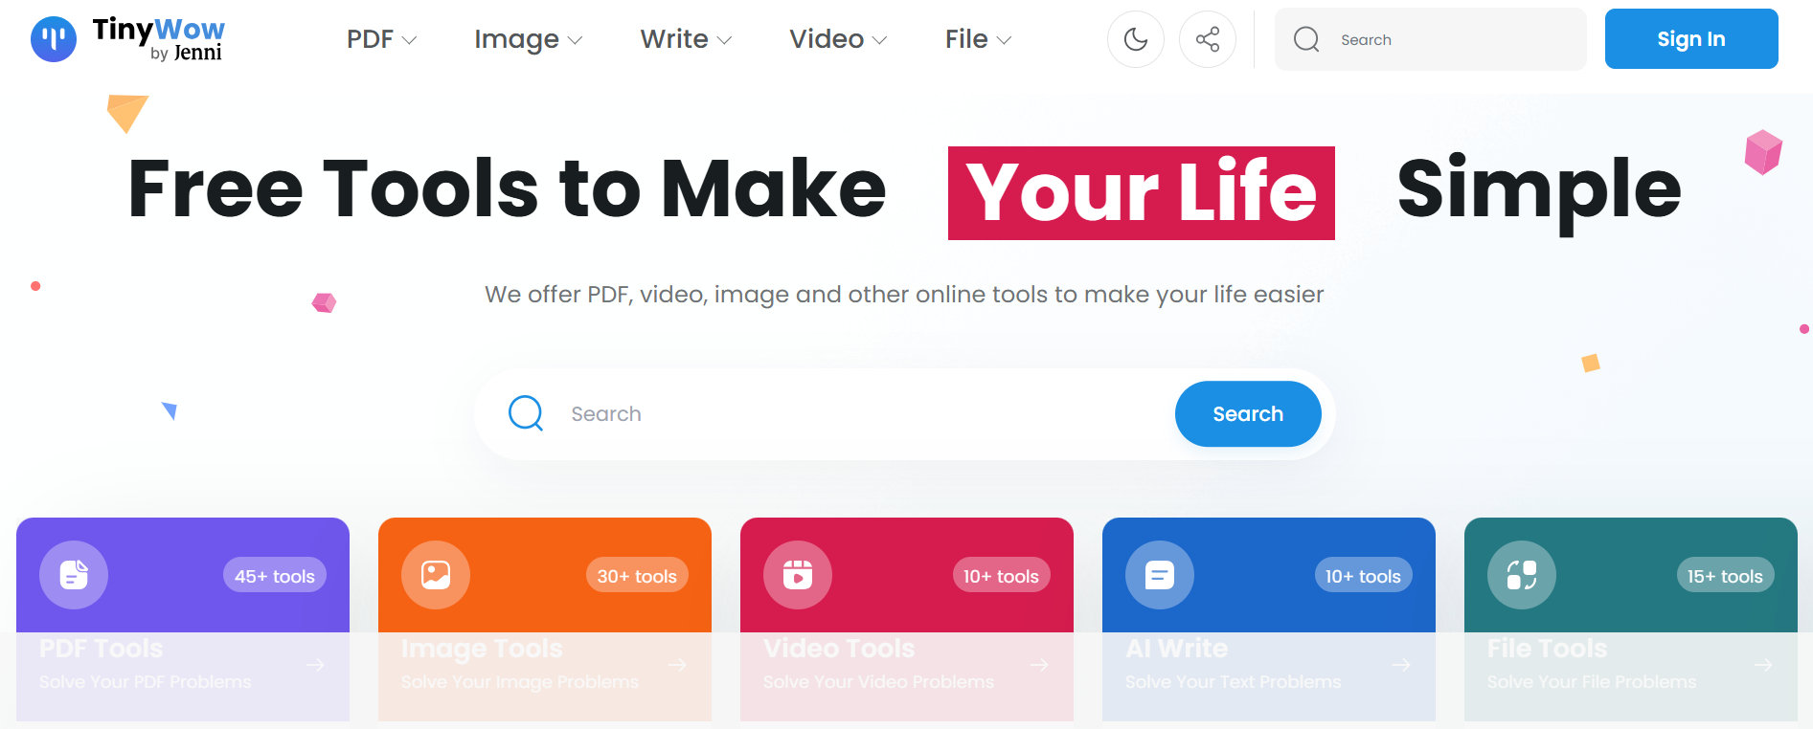Open the share icon button
This screenshot has width=1813, height=729.
pos(1207,39)
